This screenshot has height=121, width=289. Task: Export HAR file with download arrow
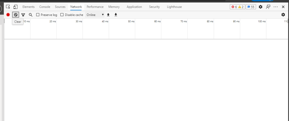click(116, 15)
